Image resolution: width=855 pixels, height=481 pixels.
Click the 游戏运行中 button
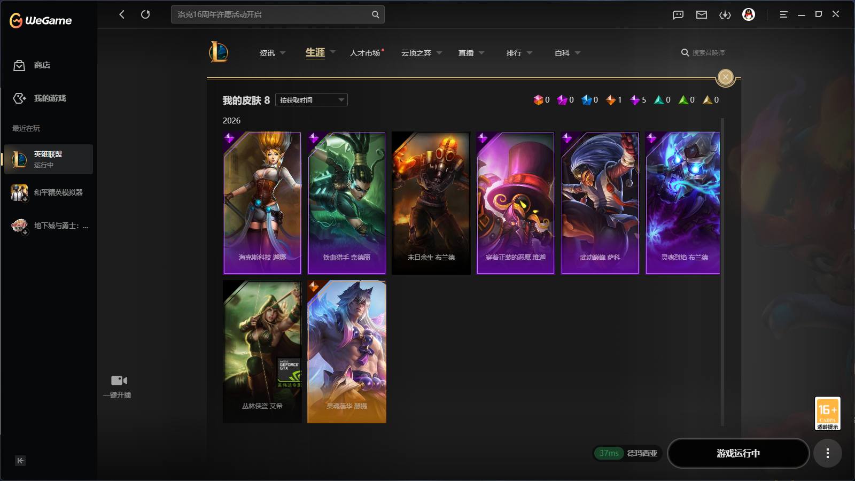pyautogui.click(x=738, y=453)
